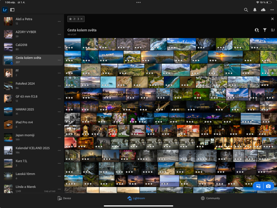
Task: Open the search magnifier icon
Action: (246, 10)
